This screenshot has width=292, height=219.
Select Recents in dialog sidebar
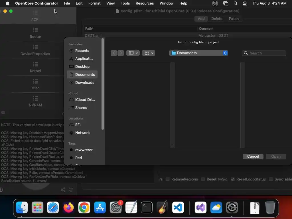[x=82, y=51]
